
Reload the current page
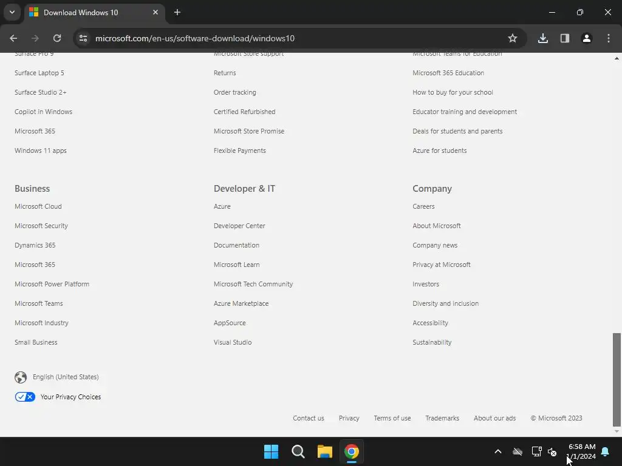tap(57, 38)
